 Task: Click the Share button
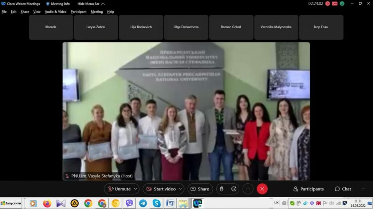[x=200, y=189]
